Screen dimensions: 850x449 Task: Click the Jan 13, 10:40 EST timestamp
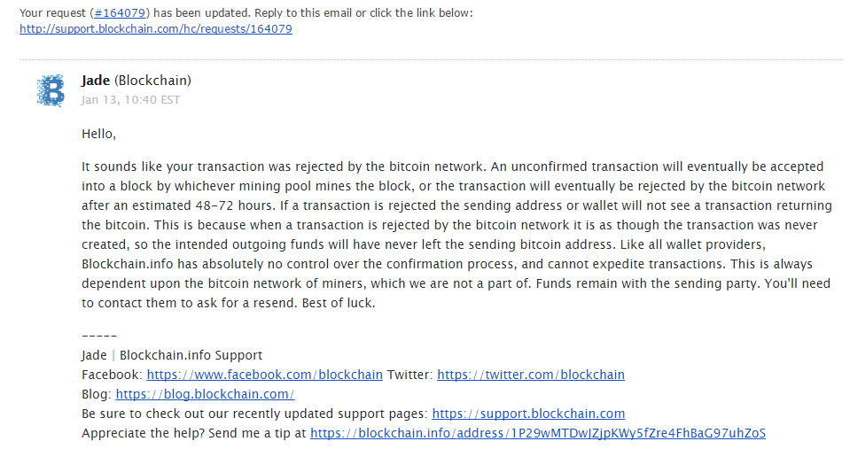(130, 99)
